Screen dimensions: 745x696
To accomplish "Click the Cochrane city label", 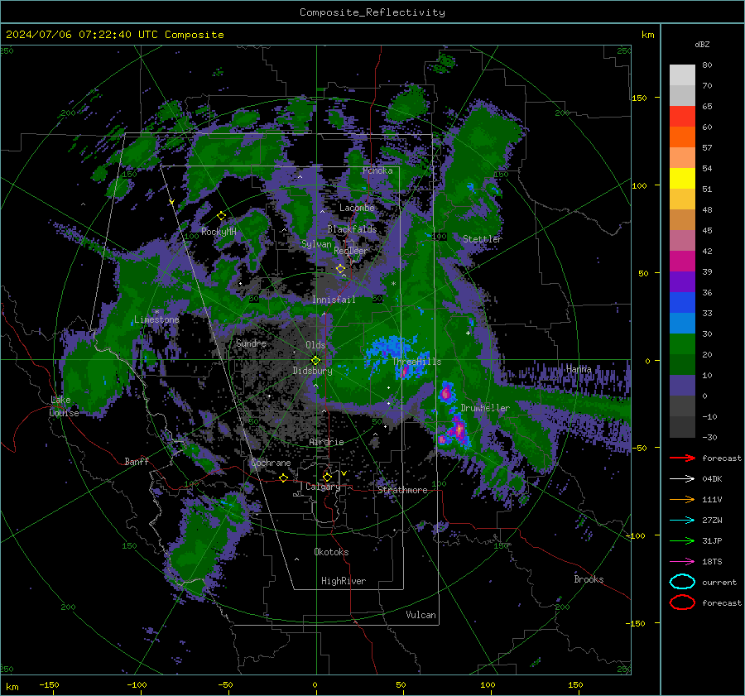I will point(271,463).
